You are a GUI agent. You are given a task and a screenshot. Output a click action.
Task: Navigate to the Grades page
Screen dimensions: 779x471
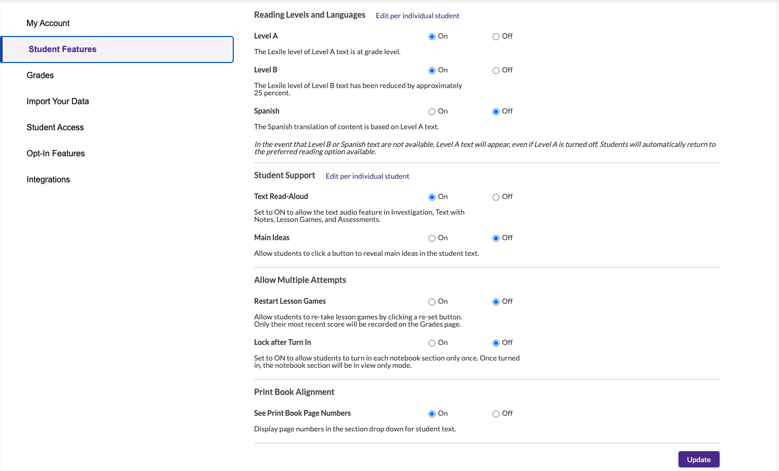(40, 75)
